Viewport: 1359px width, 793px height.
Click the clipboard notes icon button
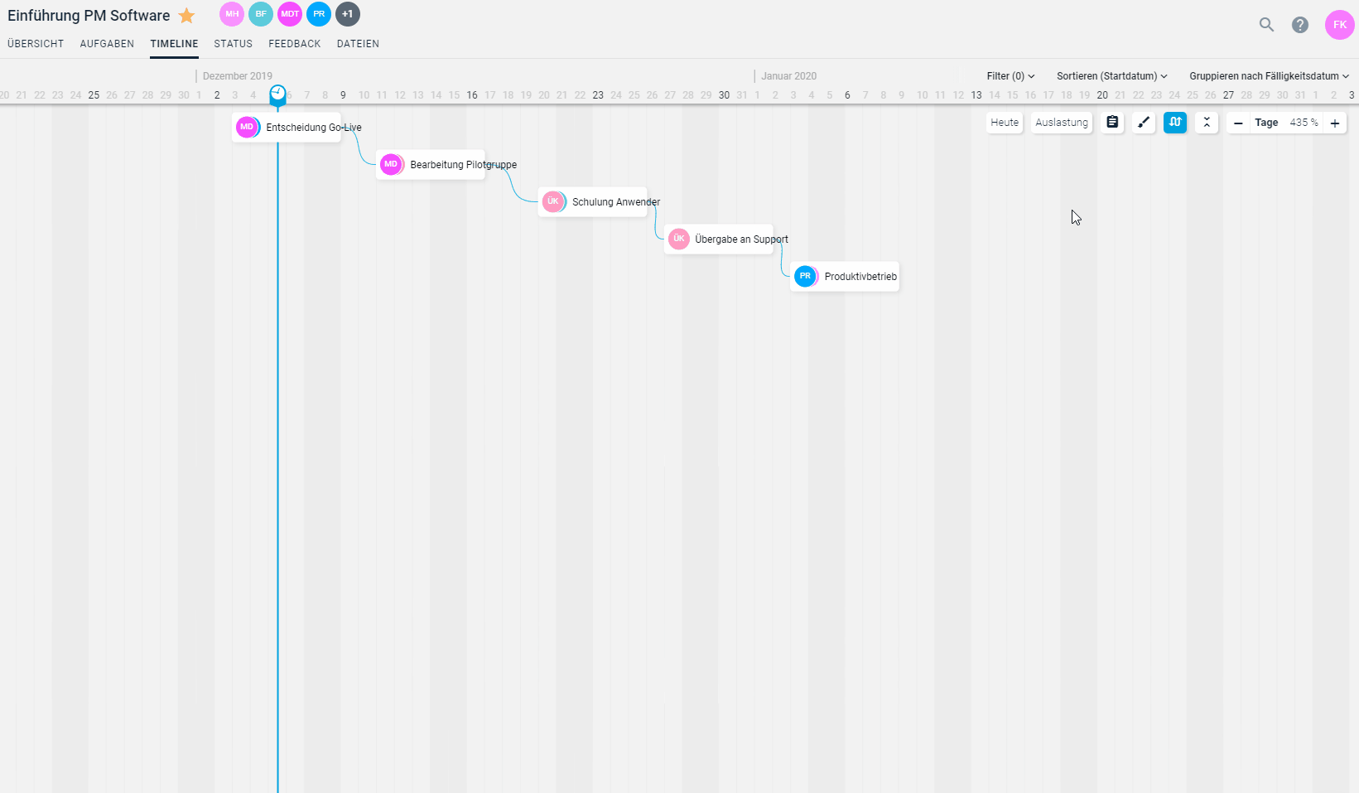point(1112,123)
